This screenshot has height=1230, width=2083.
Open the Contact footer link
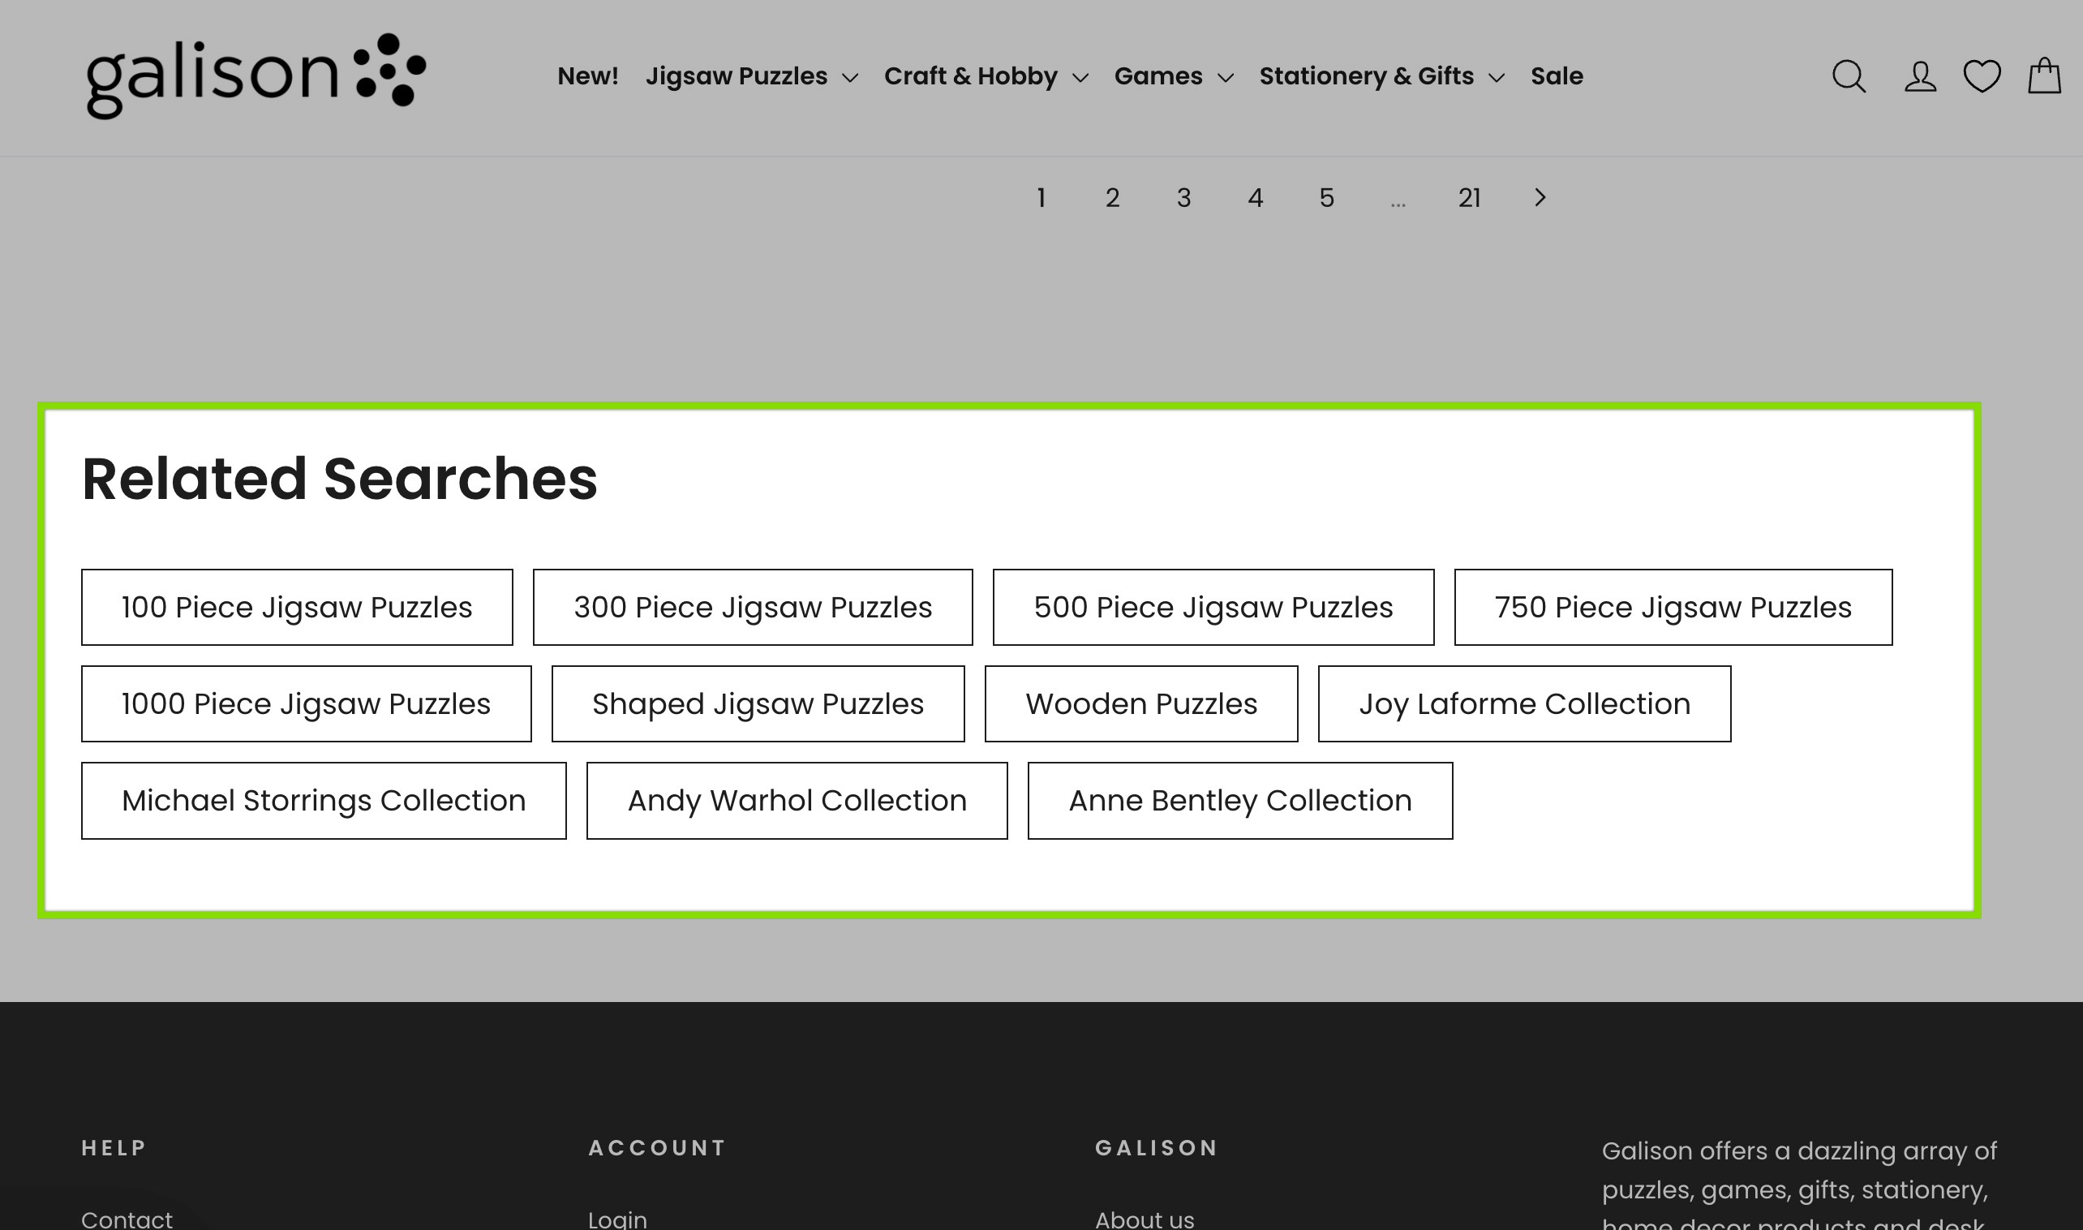pos(127,1219)
